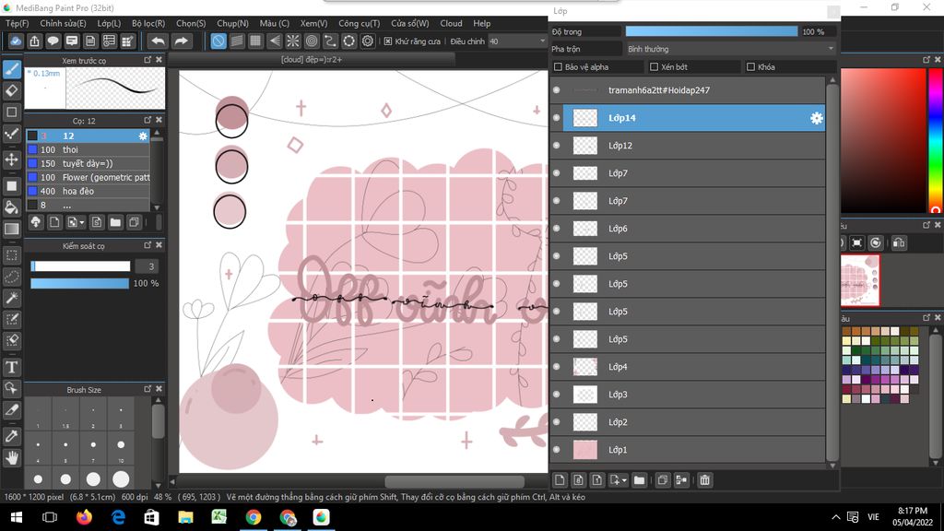Enable the Xén bớt clipping checkbox
Image resolution: width=944 pixels, height=531 pixels.
click(x=655, y=66)
